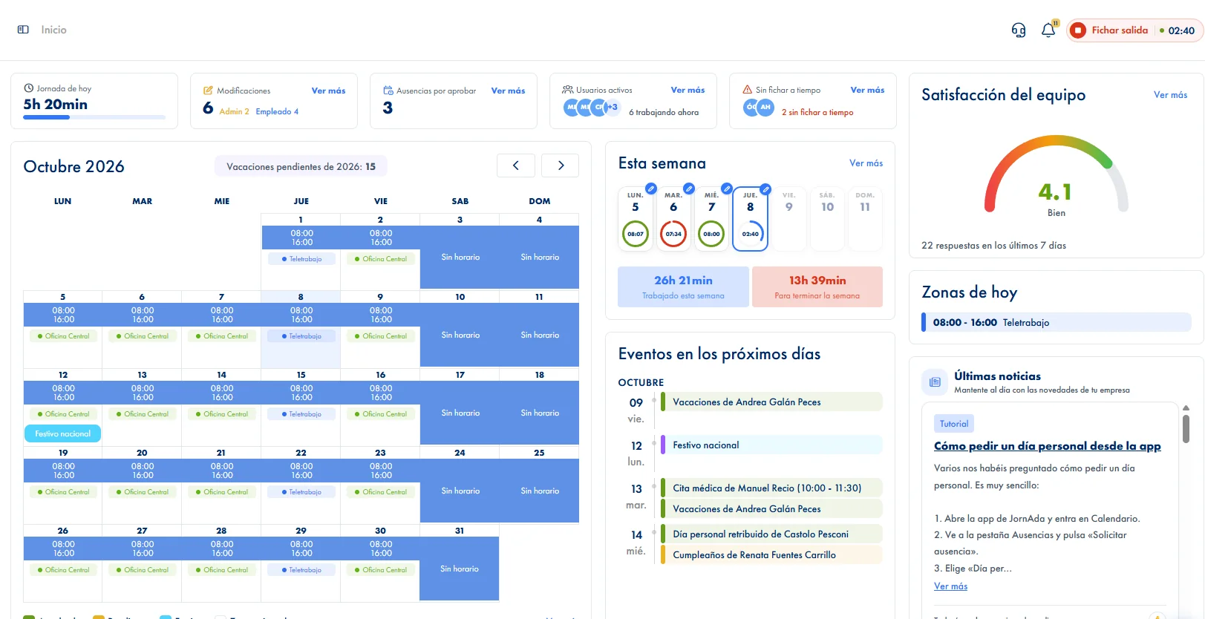Click the Jornada de hoy progress bar

click(x=94, y=117)
